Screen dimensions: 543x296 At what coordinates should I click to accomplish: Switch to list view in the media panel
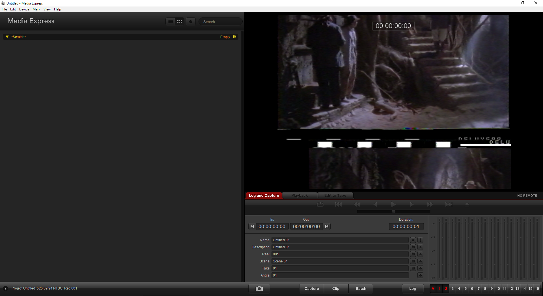coord(170,21)
